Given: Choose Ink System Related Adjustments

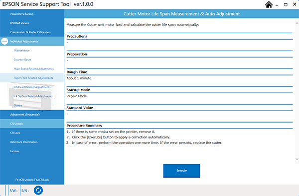Looking at the screenshot, I should (x=32, y=96).
